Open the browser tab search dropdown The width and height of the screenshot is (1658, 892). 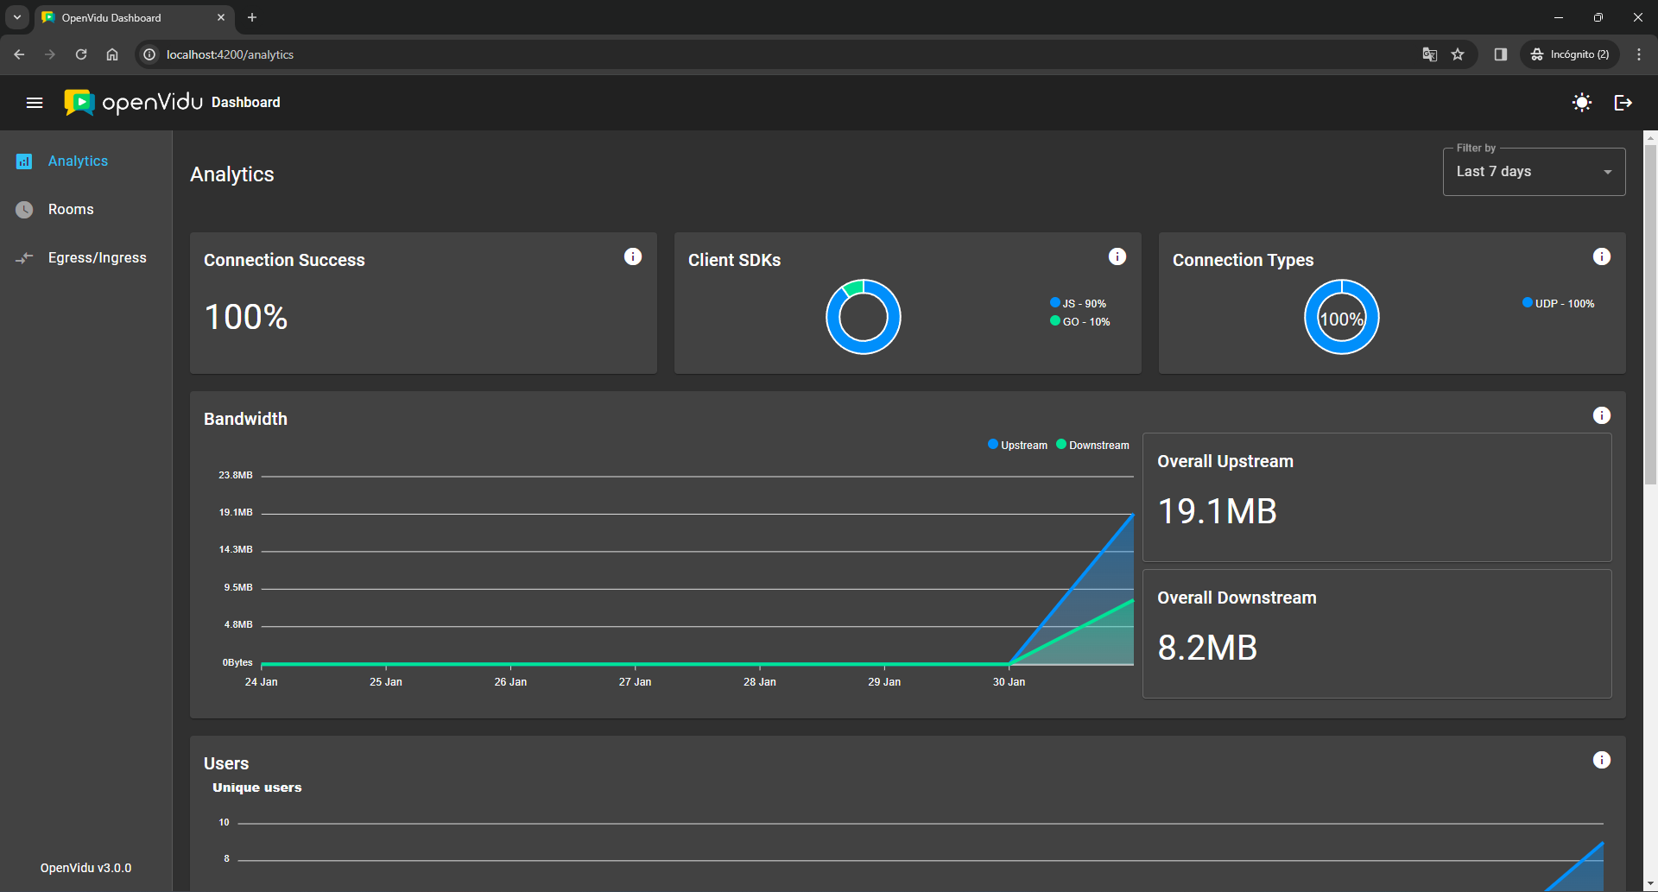pyautogui.click(x=17, y=17)
